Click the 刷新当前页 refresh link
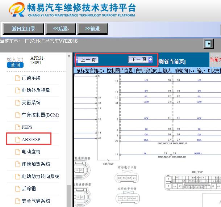The height and width of the screenshot is (207, 221). pyautogui.click(x=172, y=62)
